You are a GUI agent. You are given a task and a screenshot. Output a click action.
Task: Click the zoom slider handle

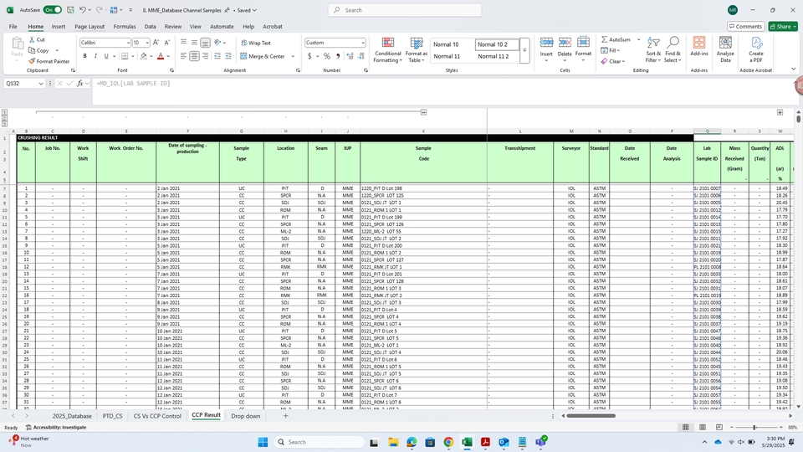click(x=754, y=428)
